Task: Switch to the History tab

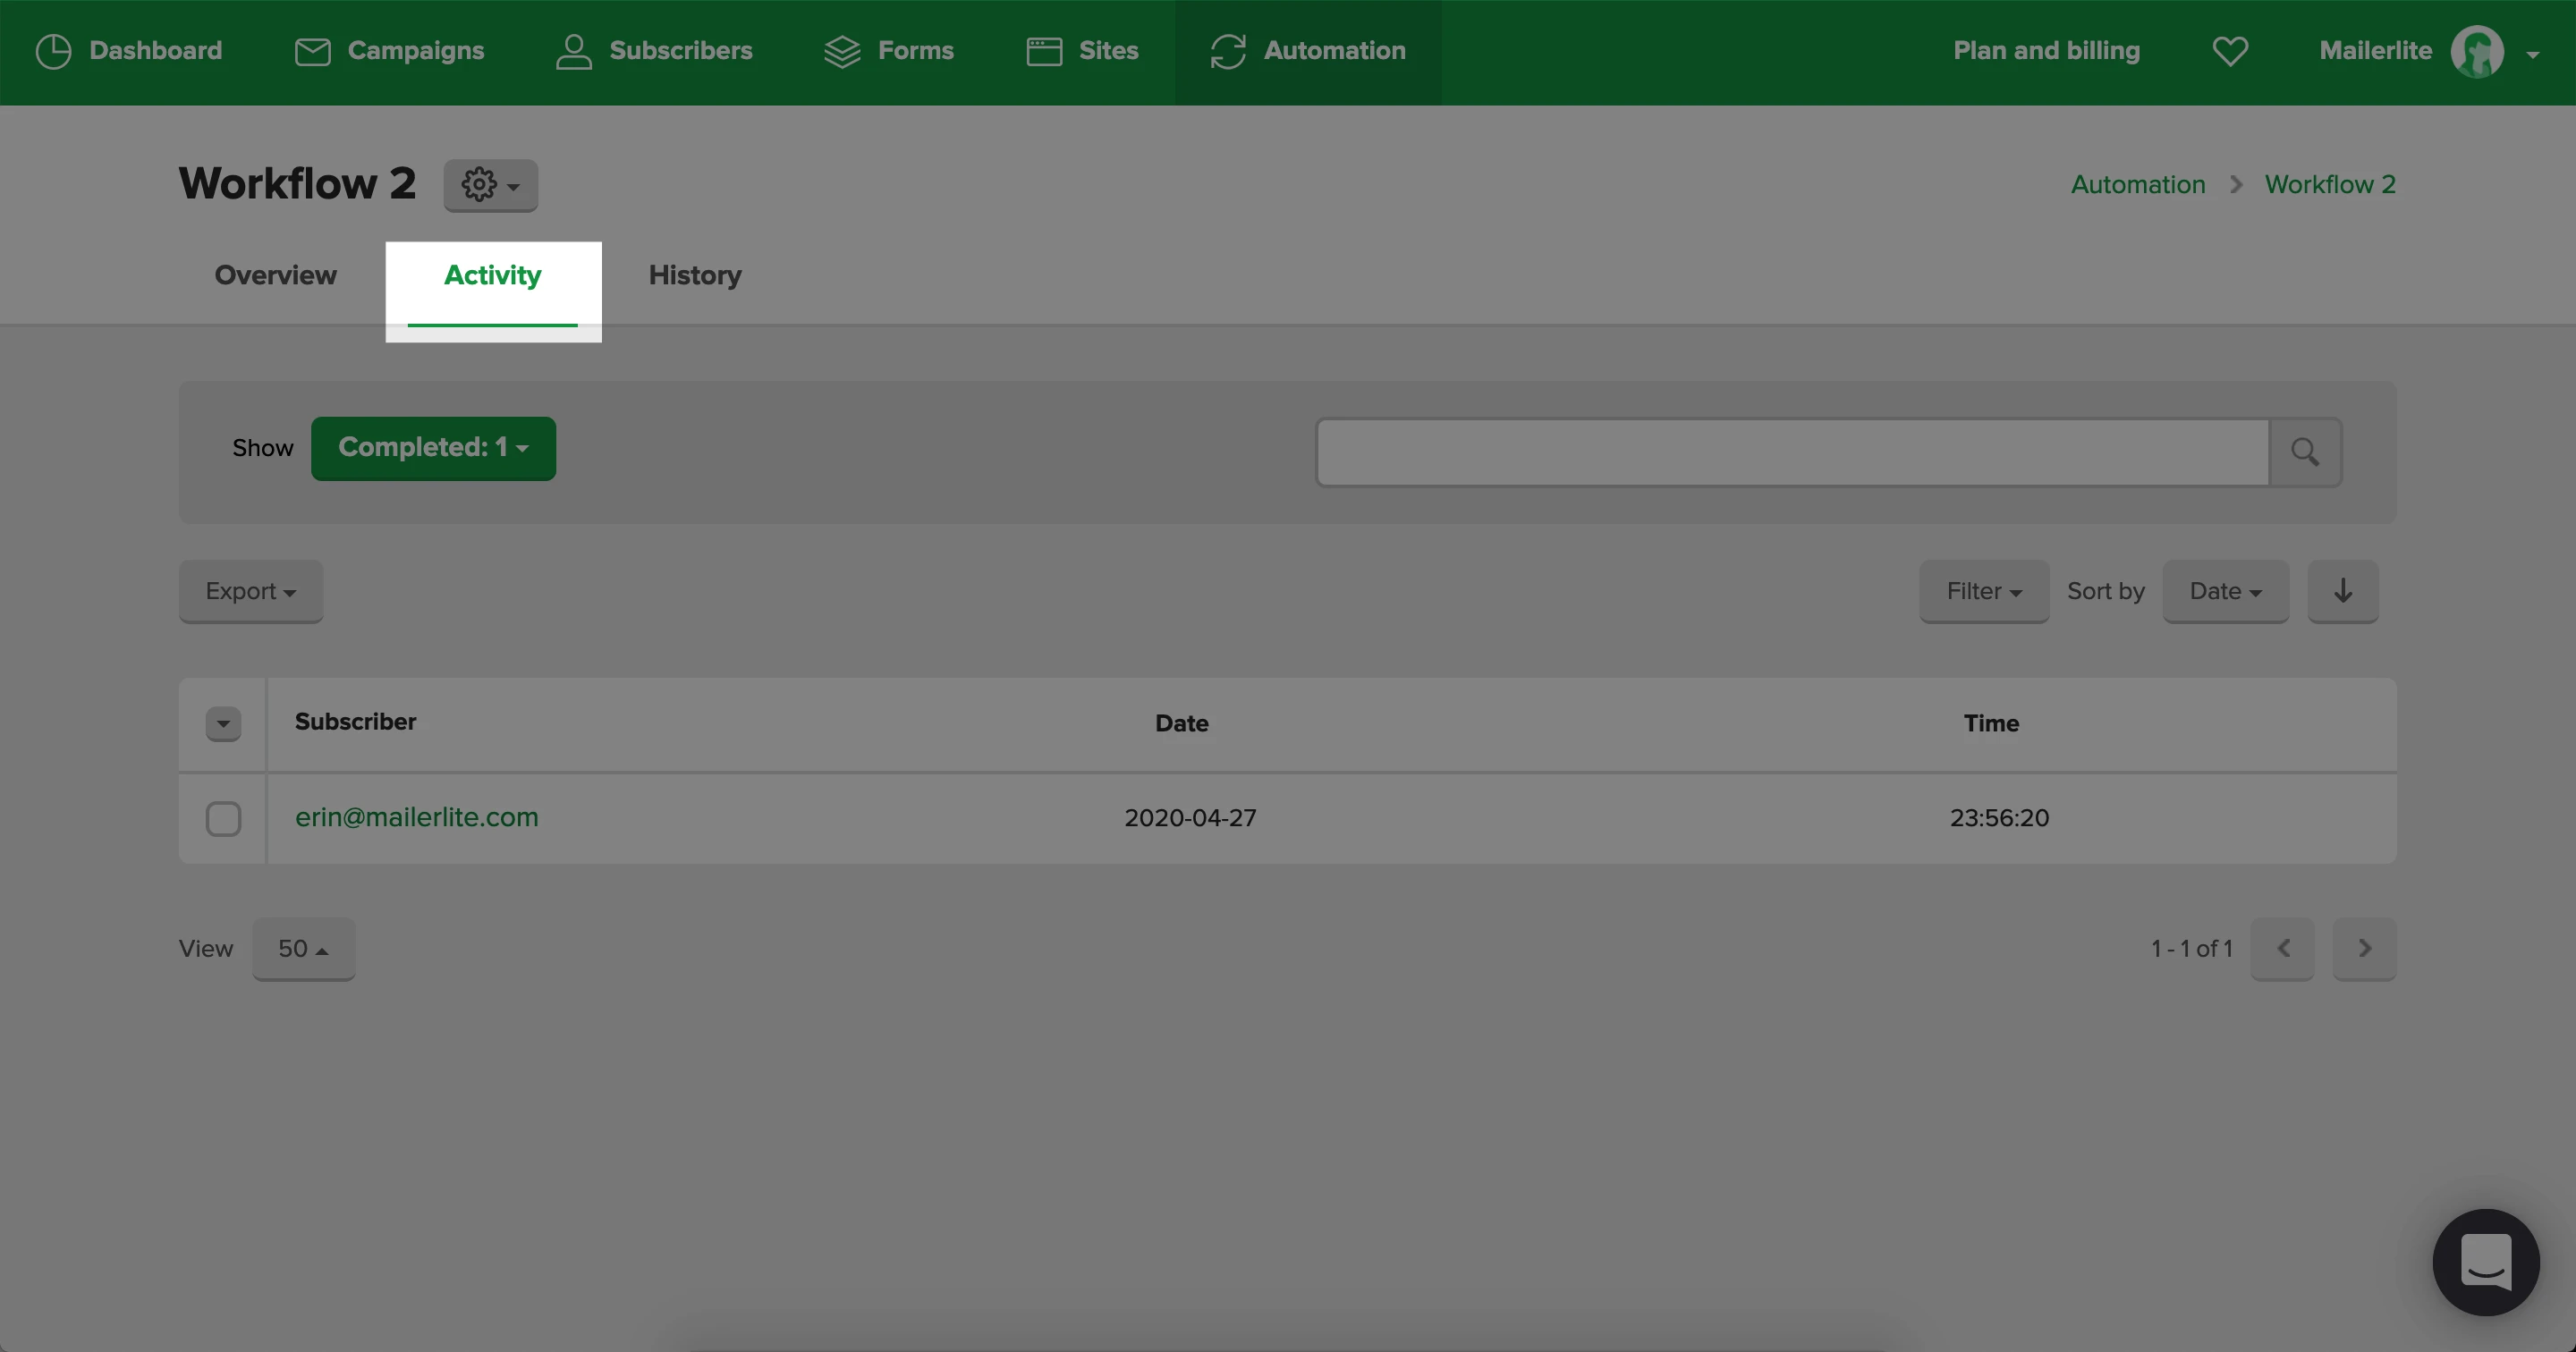Action: [694, 275]
